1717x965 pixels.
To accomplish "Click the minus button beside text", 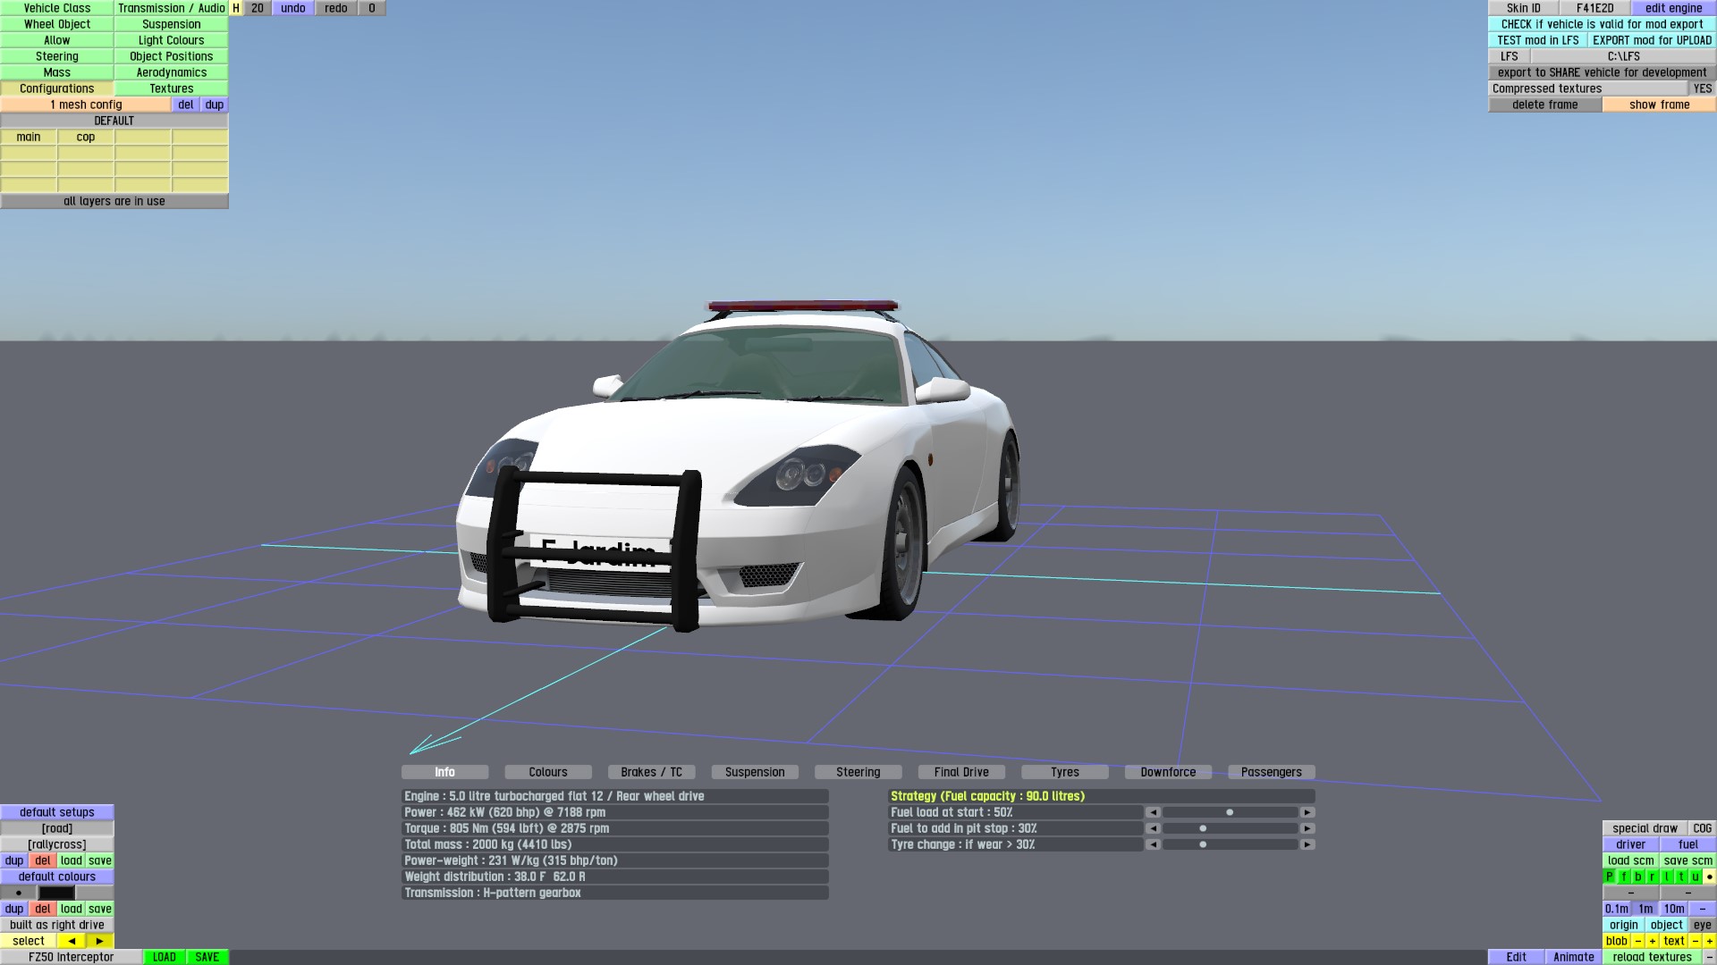I will pyautogui.click(x=1696, y=941).
